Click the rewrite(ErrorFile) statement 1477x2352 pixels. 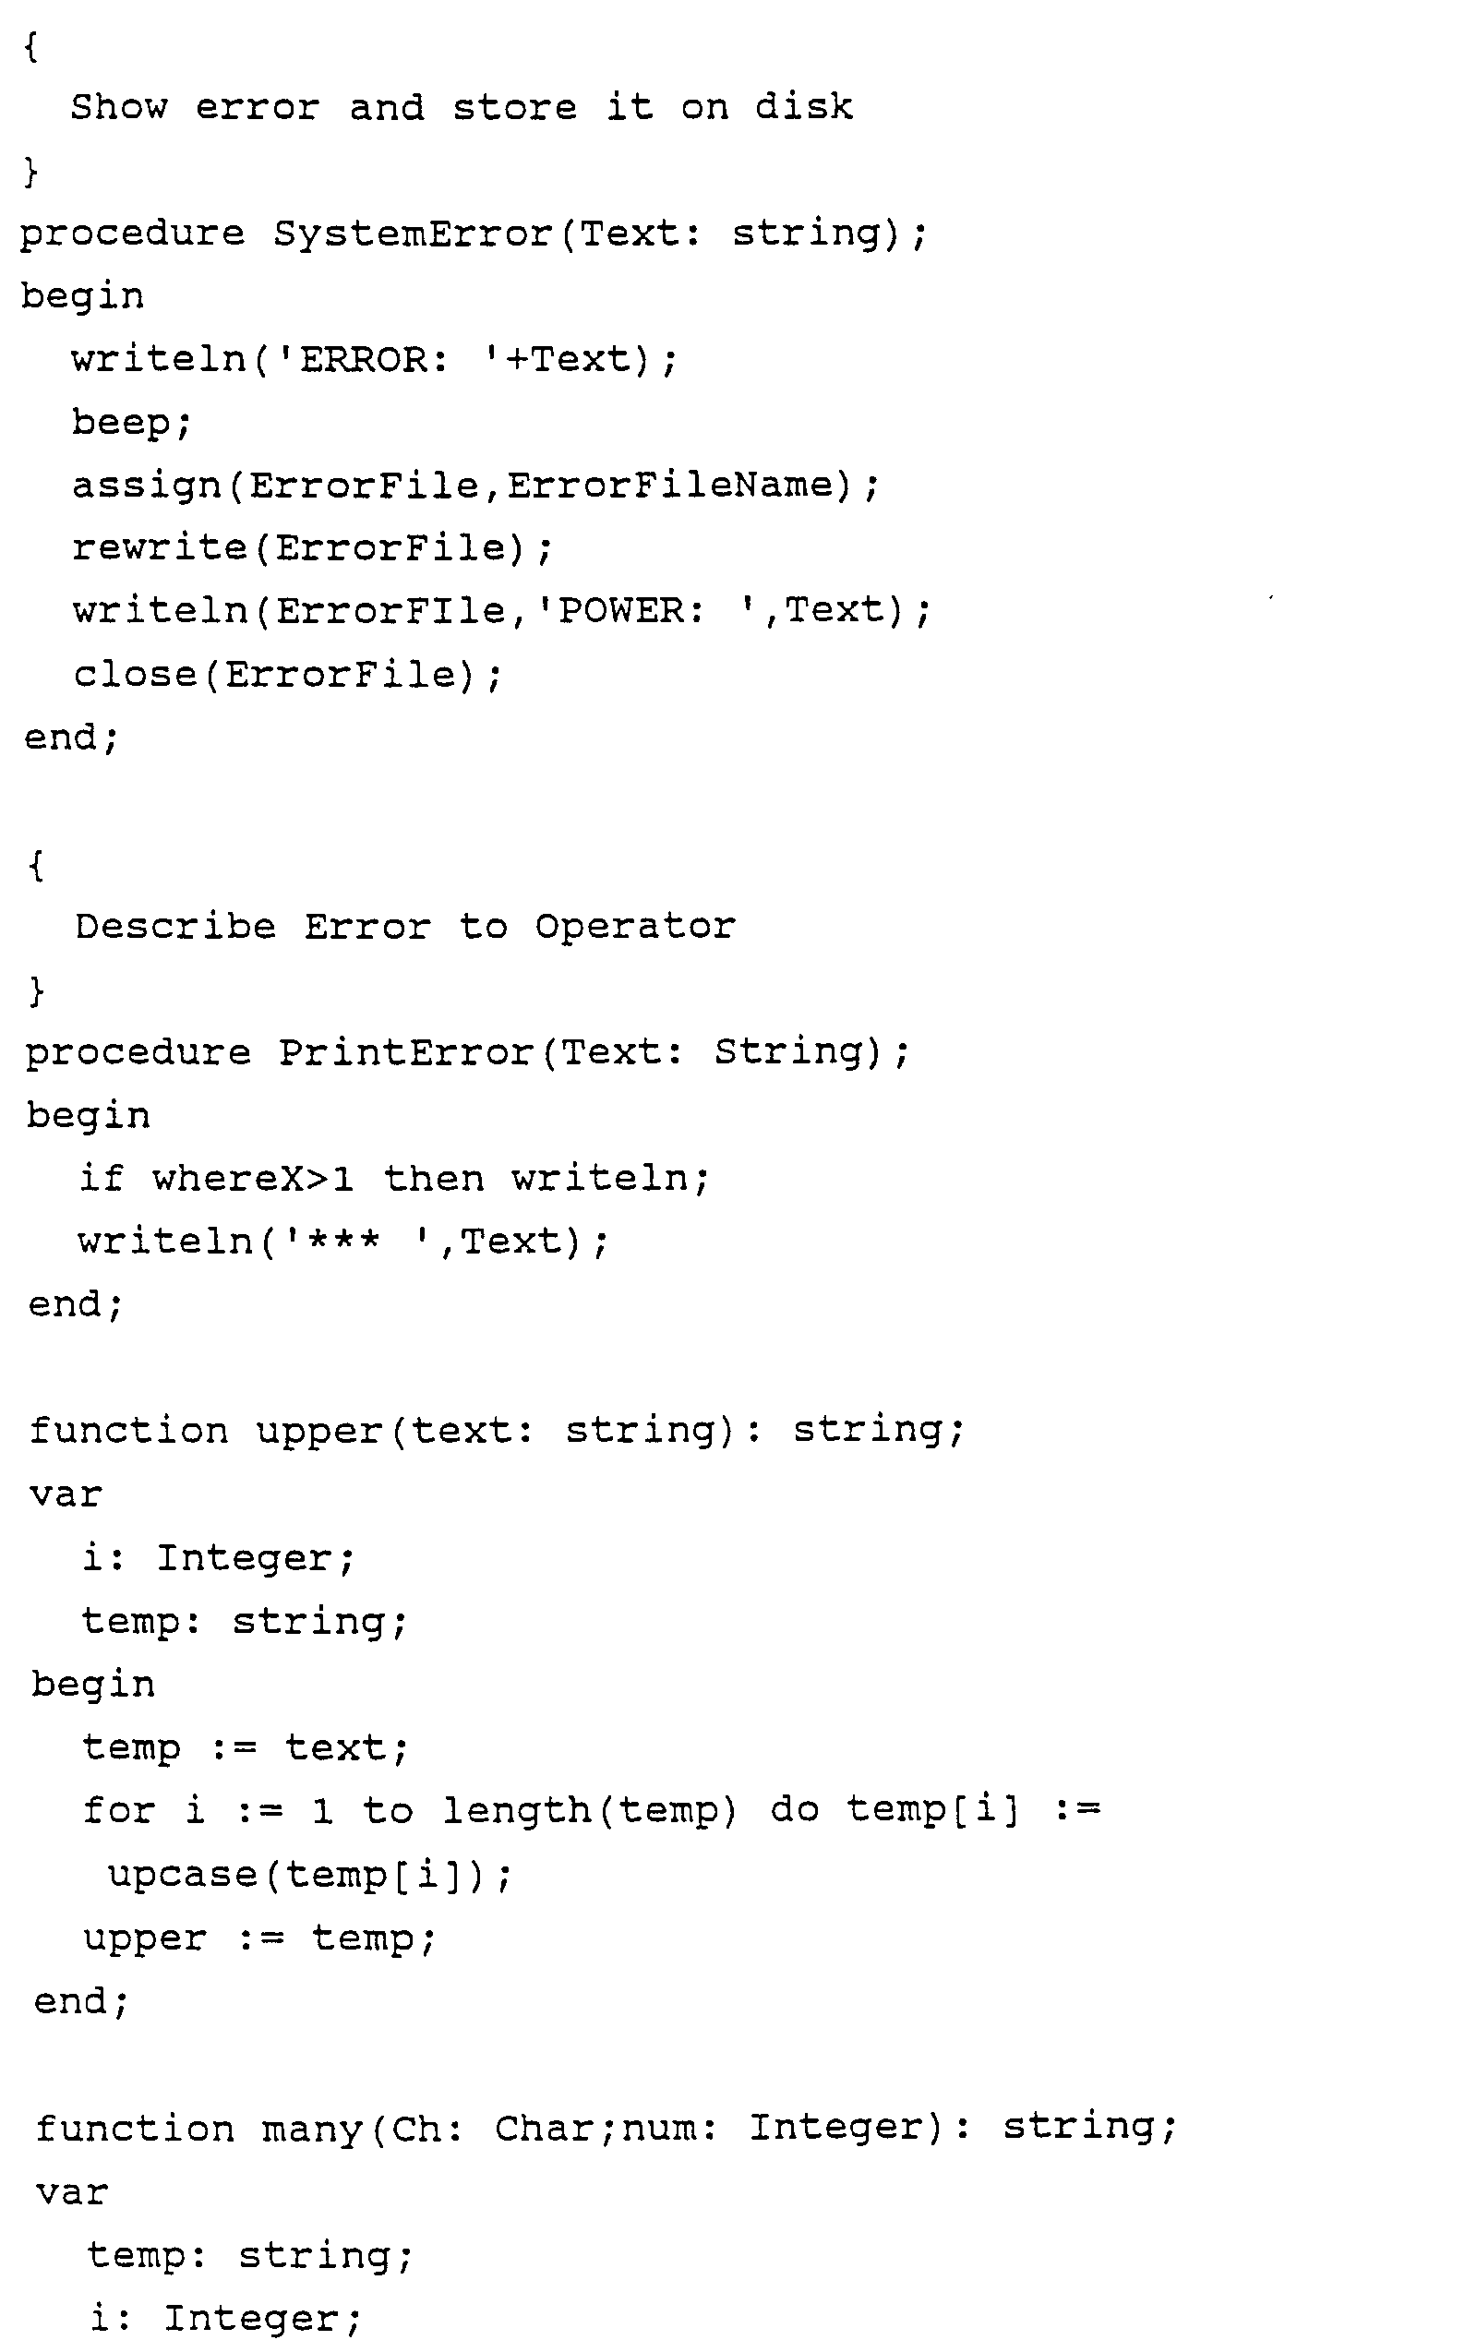tap(313, 549)
